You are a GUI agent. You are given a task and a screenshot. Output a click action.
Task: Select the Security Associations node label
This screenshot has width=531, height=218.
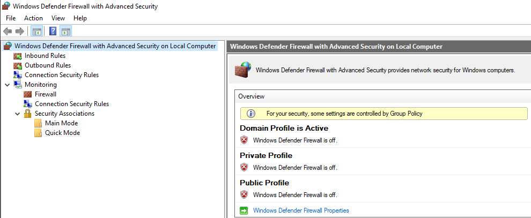pos(65,114)
